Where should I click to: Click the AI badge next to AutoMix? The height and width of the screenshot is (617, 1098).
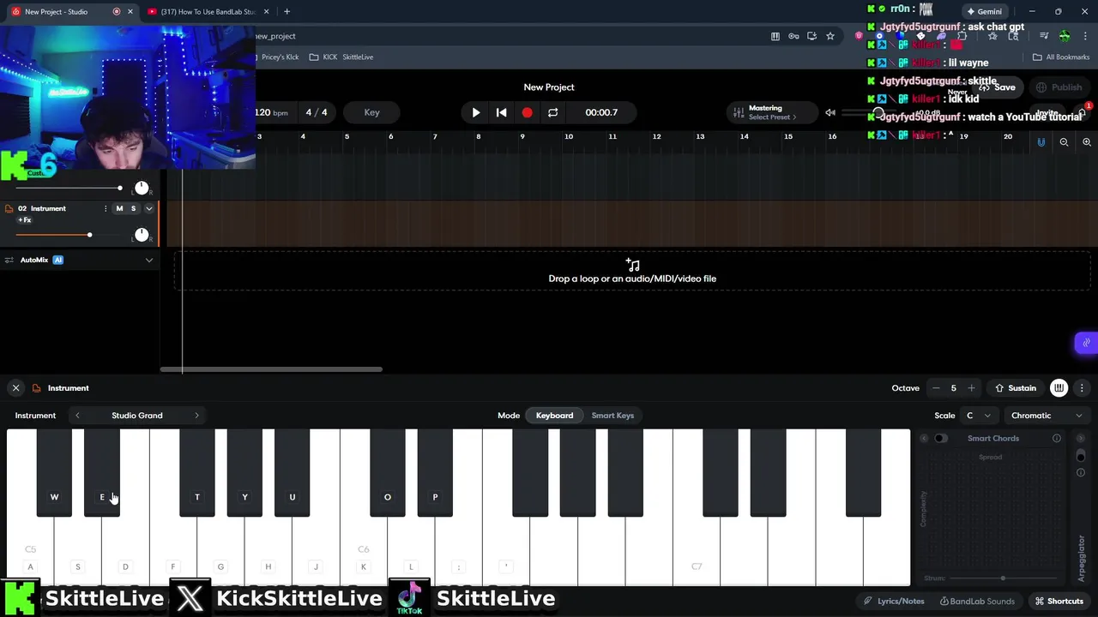tap(57, 260)
